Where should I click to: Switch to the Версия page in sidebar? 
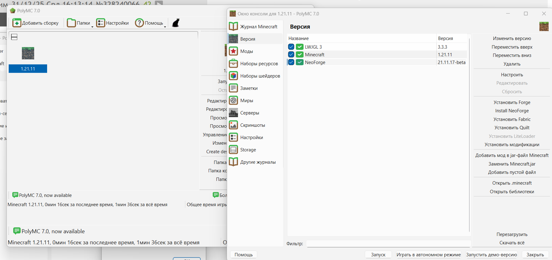pyautogui.click(x=255, y=39)
